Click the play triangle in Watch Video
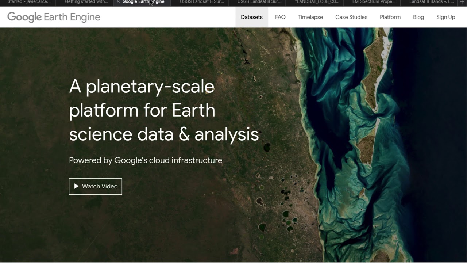 76,186
